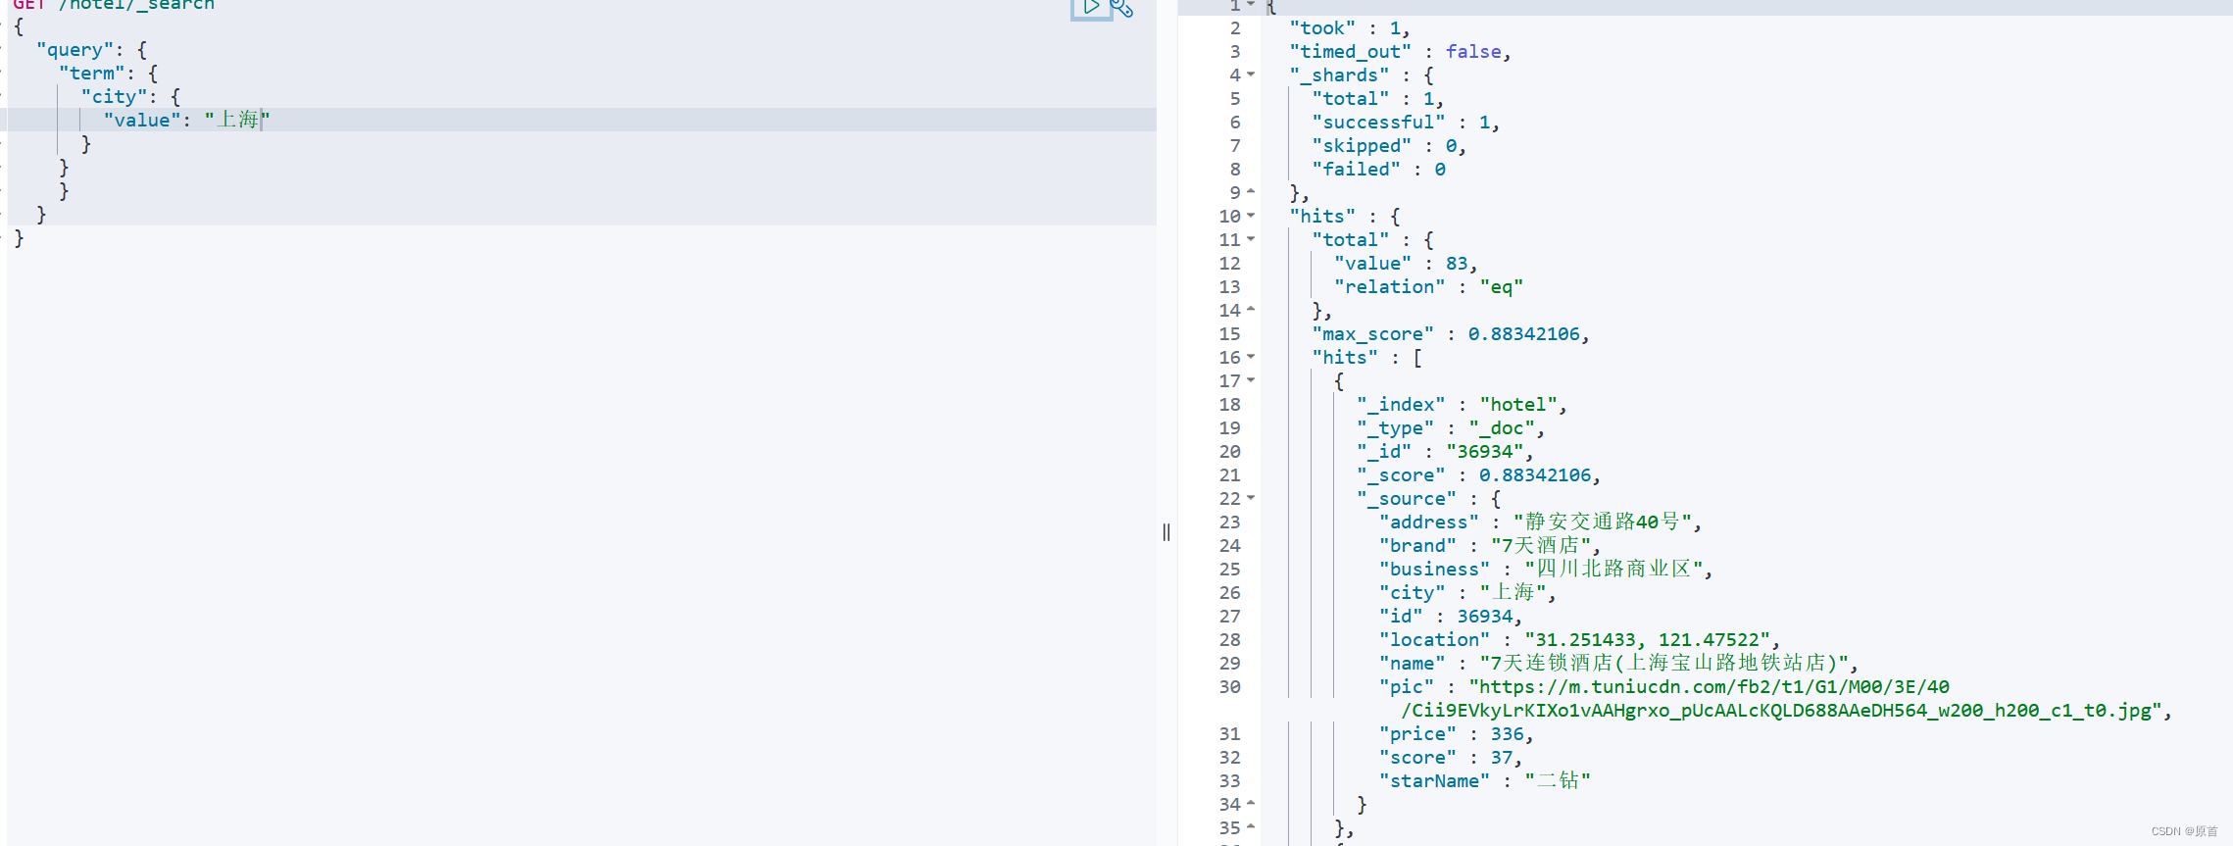This screenshot has width=2233, height=846.
Task: Click the fold marker at response line 14
Action: coord(1251,310)
